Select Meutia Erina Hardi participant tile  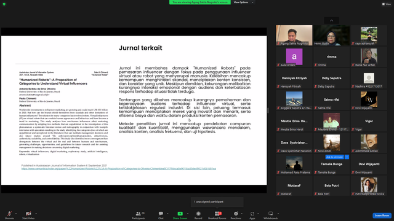tap(294, 122)
